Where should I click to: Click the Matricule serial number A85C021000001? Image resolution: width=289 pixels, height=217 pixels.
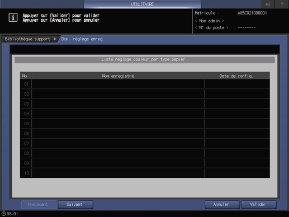[x=252, y=13]
